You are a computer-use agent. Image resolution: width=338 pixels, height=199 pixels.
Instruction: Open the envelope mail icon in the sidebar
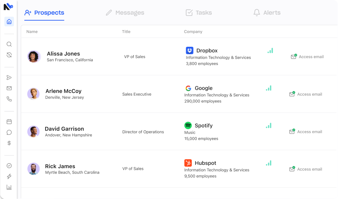(9, 88)
